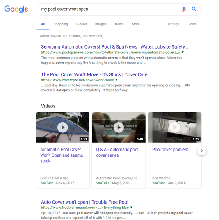Click the search query input field

pyautogui.click(x=109, y=9)
